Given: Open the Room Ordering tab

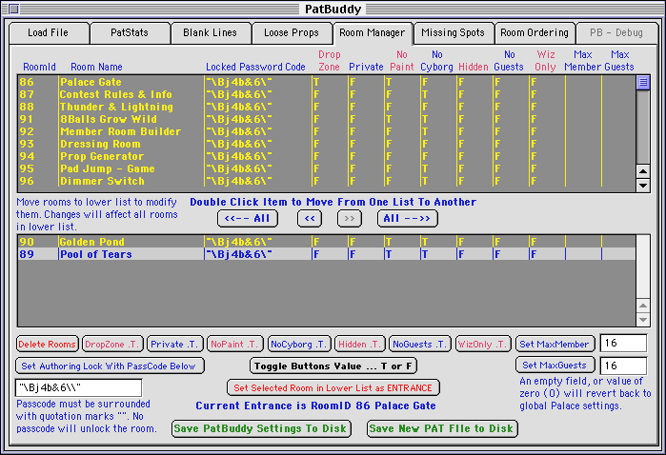Looking at the screenshot, I should click(535, 33).
